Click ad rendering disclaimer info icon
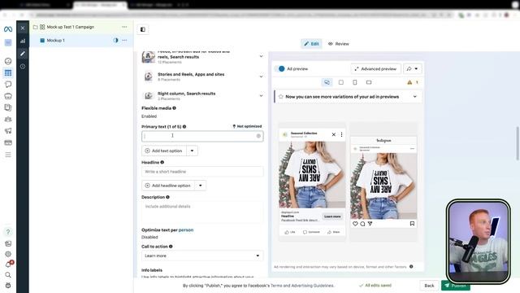Viewport: 520px width, 293px height. [411, 266]
